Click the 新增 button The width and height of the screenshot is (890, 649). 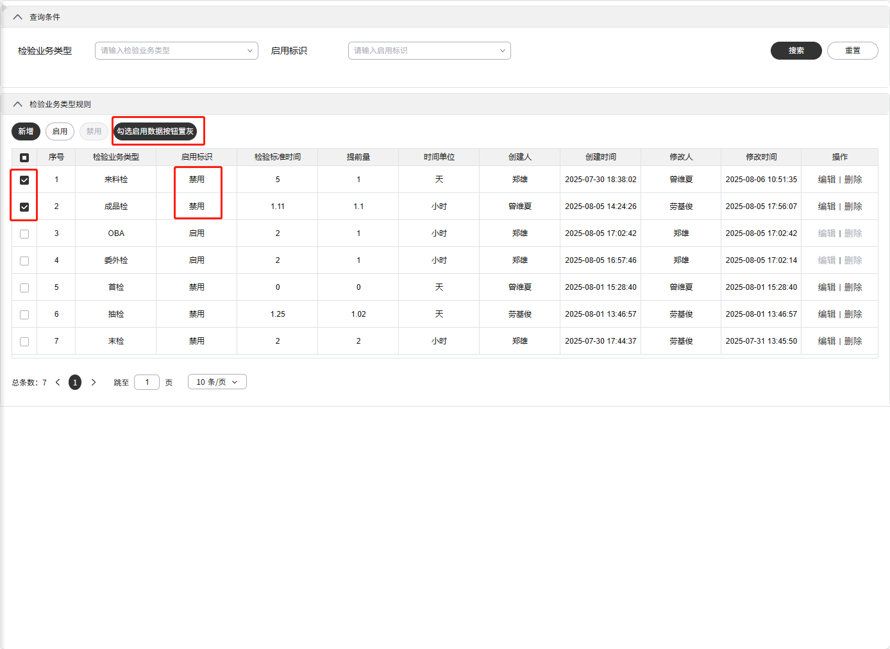(26, 131)
